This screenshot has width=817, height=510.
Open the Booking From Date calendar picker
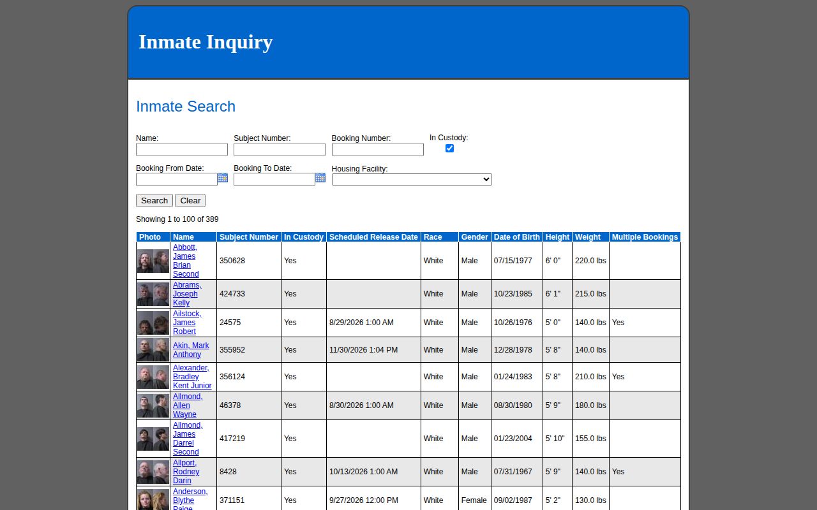[223, 178]
